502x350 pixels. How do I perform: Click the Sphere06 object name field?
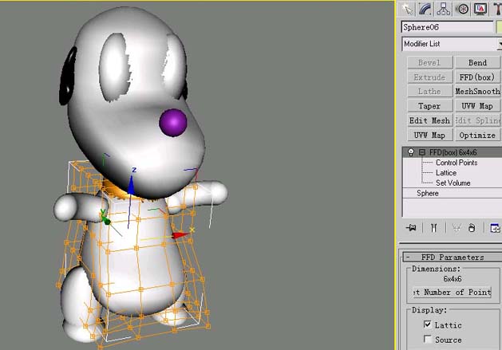pyautogui.click(x=447, y=27)
